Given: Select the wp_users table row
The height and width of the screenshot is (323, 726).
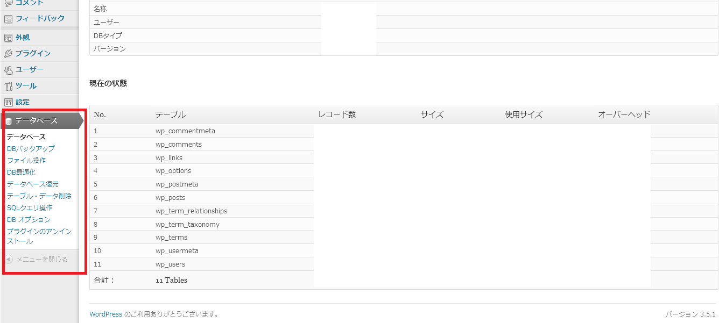Looking at the screenshot, I should click(404, 264).
